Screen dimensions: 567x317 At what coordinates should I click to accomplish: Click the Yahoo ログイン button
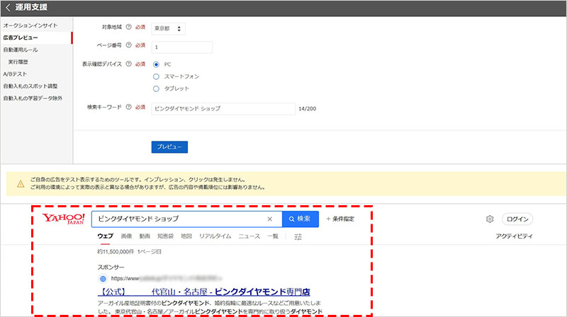[517, 219]
